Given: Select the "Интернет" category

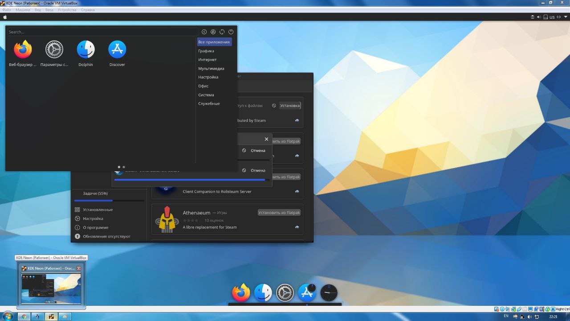Looking at the screenshot, I should 208,59.
